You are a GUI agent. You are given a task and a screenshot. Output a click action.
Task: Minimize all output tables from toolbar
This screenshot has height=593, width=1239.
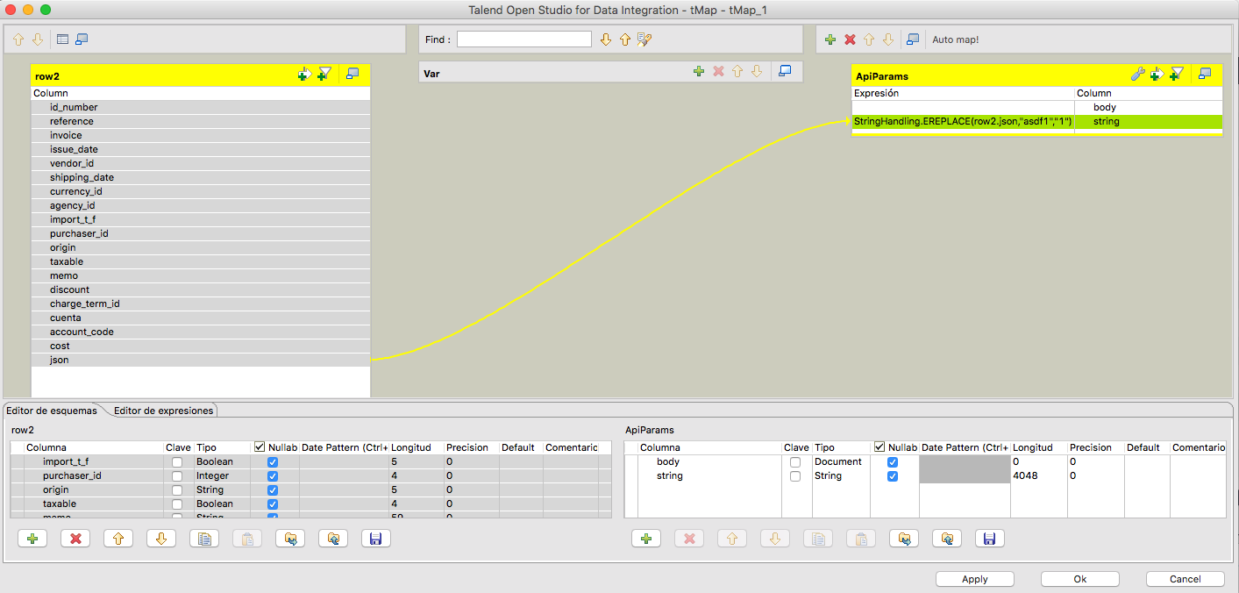tap(913, 39)
